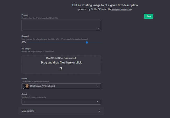Open the Count dropdown arrow
This screenshot has height=118, width=170.
pyautogui.click(x=97, y=102)
